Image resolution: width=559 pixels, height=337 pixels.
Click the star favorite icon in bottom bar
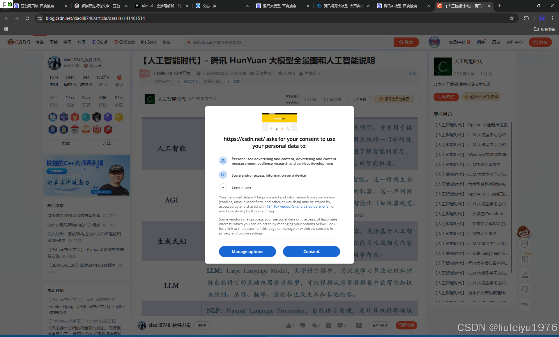314,325
